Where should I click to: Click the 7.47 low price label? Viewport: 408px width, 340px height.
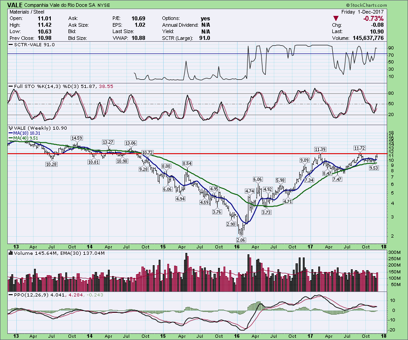pyautogui.click(x=337, y=179)
